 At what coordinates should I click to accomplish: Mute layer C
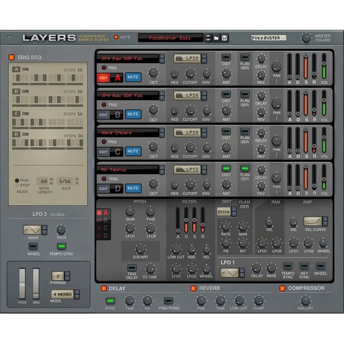pyautogui.click(x=133, y=151)
